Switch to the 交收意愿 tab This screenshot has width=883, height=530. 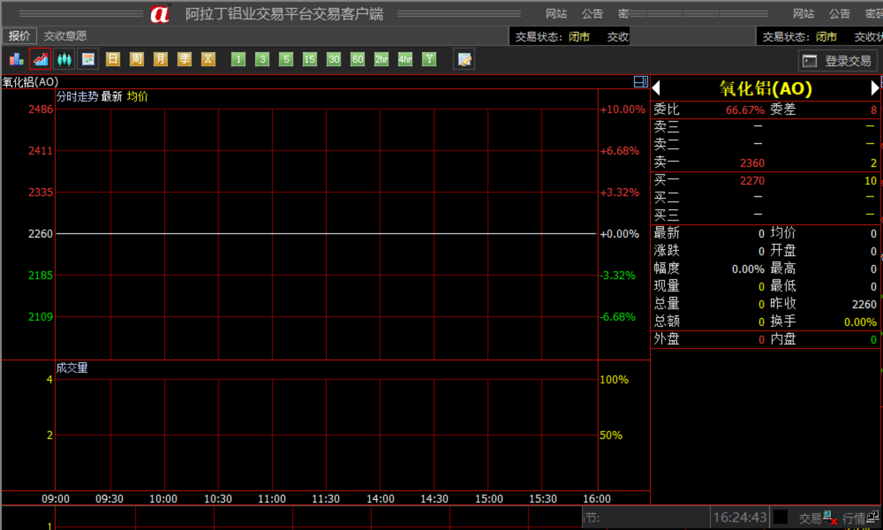click(x=65, y=36)
